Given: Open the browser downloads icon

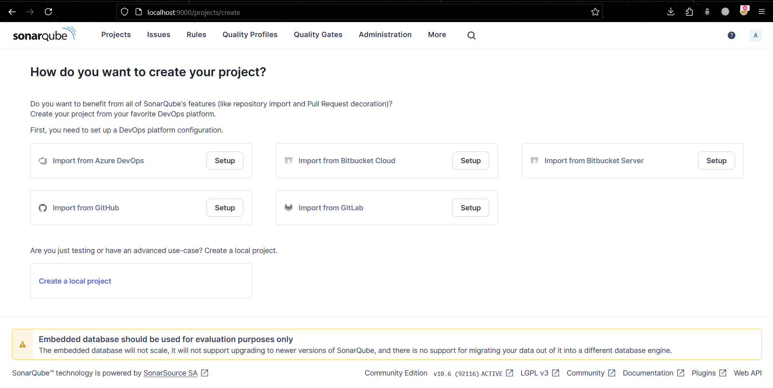Looking at the screenshot, I should pos(671,12).
